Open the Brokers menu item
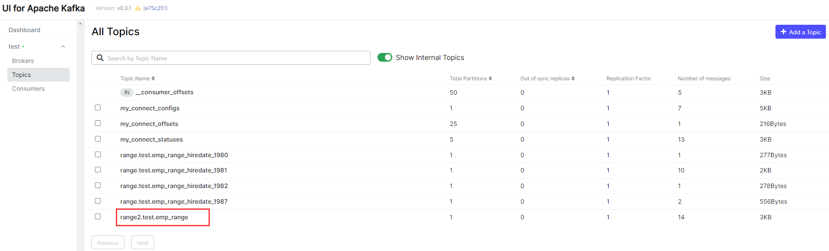This screenshot has width=829, height=251. pos(23,61)
